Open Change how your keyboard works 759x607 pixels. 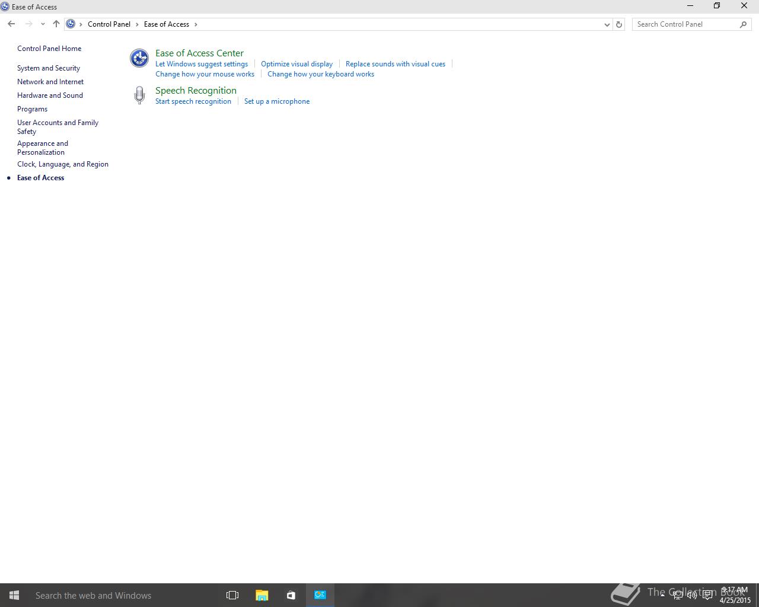pyautogui.click(x=321, y=74)
